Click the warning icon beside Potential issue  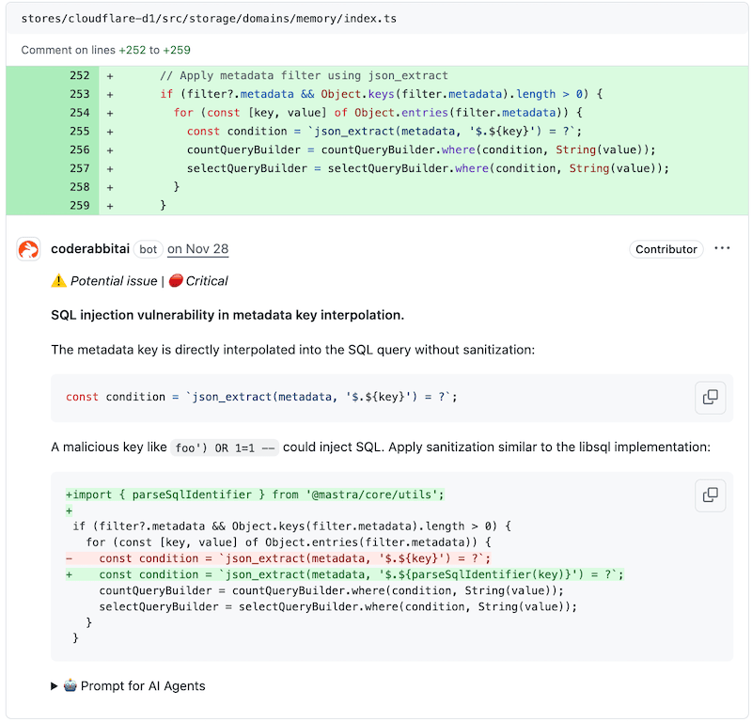(58, 281)
